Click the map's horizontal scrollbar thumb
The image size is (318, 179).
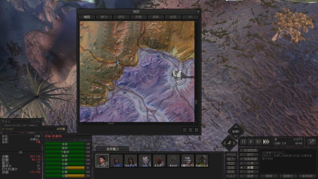coord(111,123)
